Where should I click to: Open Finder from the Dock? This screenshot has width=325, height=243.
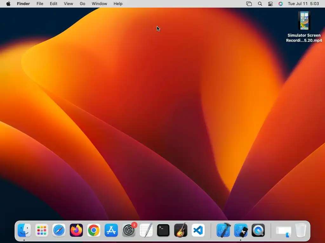24,230
